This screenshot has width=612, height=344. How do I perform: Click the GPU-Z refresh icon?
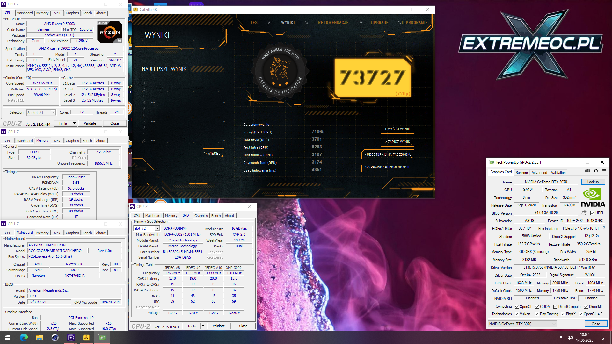tap(596, 171)
